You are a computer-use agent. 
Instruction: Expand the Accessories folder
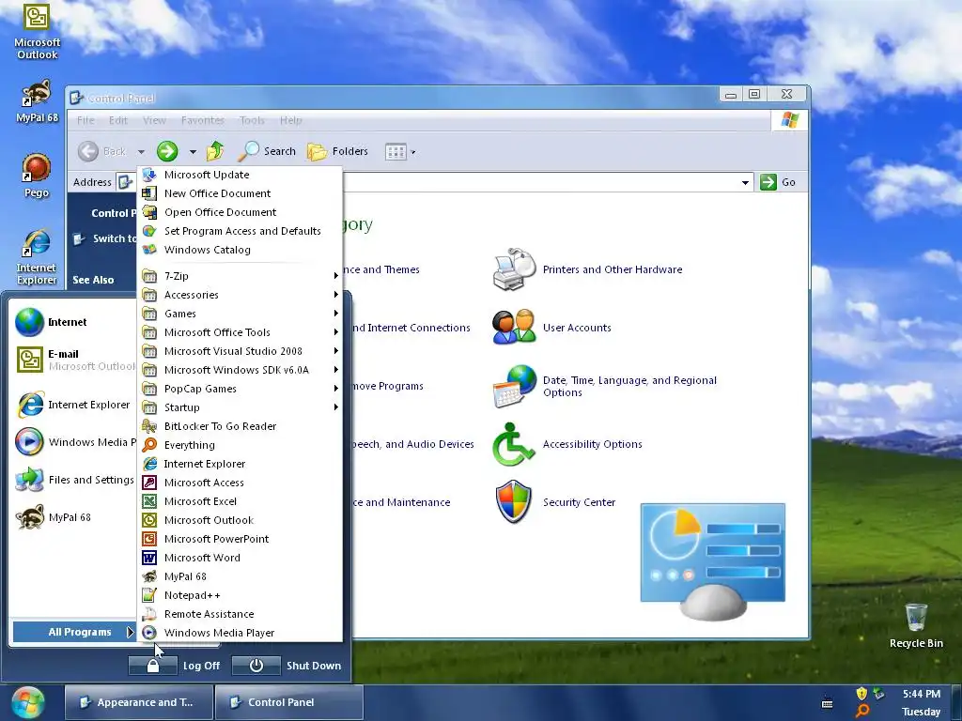click(x=240, y=295)
